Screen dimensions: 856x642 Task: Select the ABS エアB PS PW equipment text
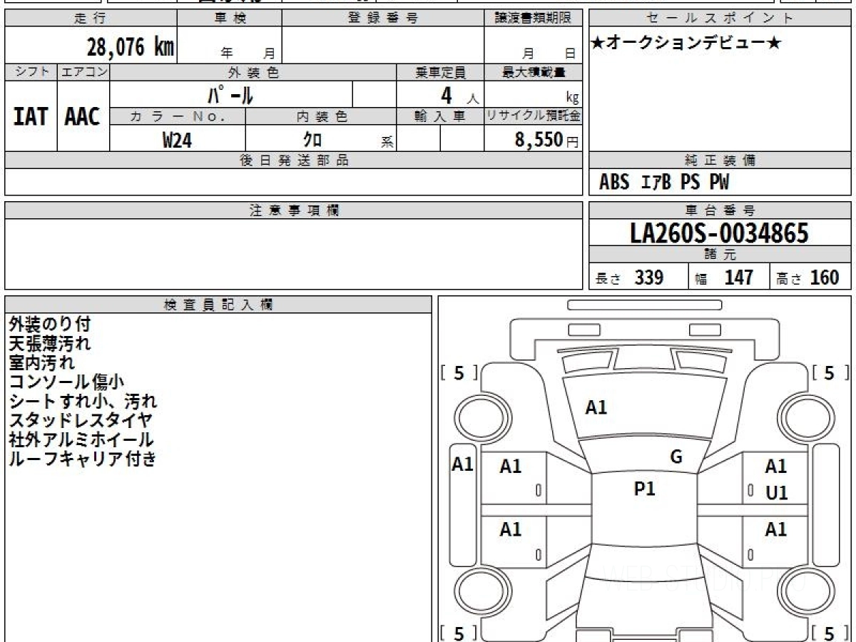coord(664,183)
